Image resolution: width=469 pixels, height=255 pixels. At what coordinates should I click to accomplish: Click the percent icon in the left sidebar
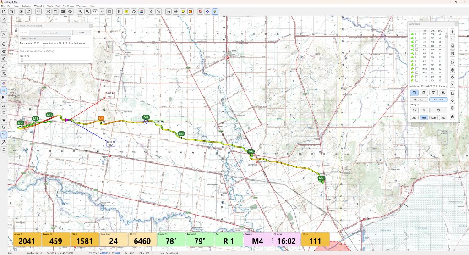(x=4, y=73)
